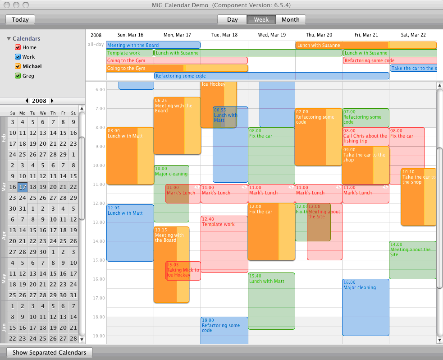This screenshot has width=443, height=360.
Task: Switch to Day view
Action: (x=232, y=19)
